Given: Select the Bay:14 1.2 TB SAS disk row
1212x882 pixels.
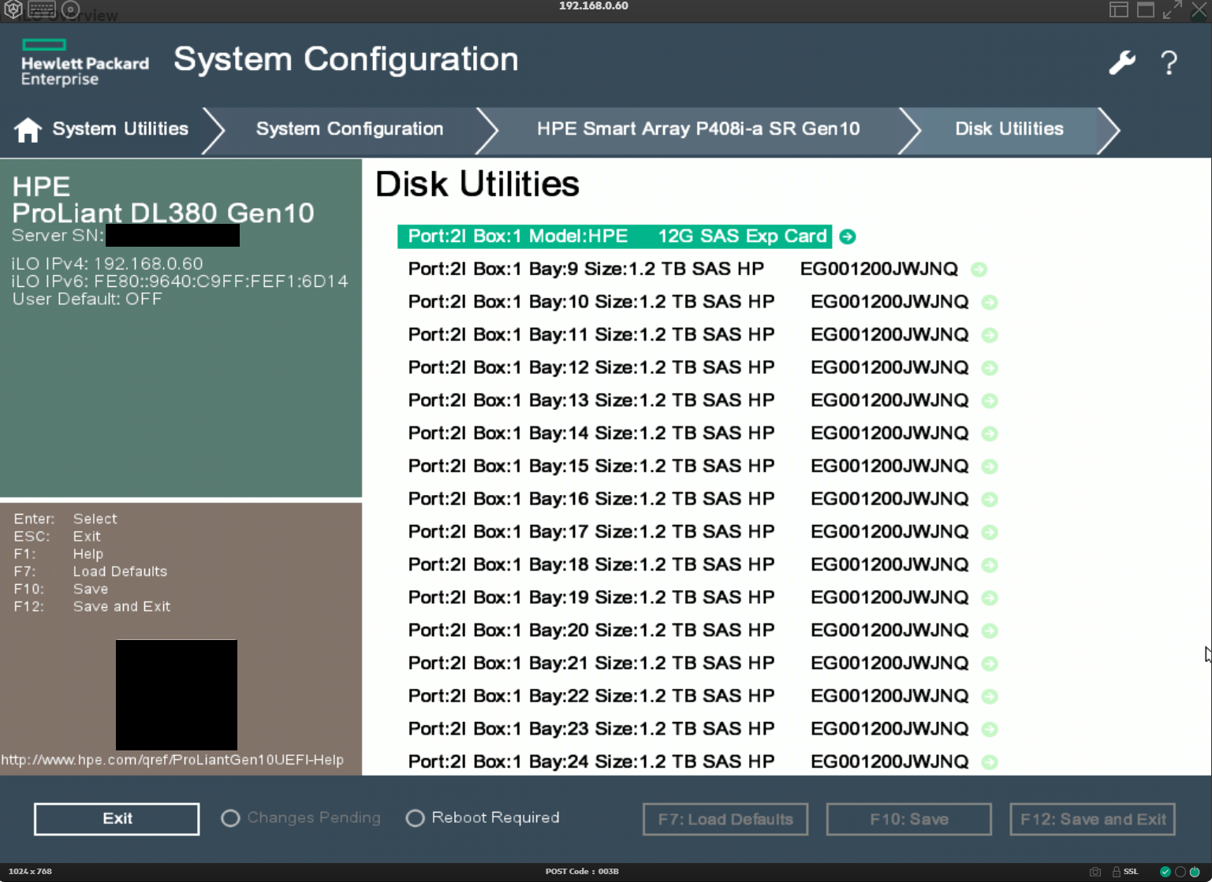Looking at the screenshot, I should tap(688, 434).
